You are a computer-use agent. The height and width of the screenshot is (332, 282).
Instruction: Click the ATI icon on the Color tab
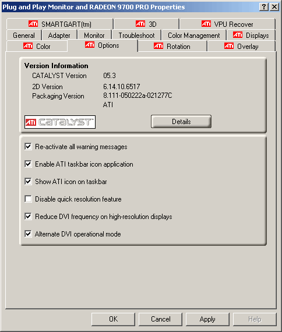click(28, 46)
